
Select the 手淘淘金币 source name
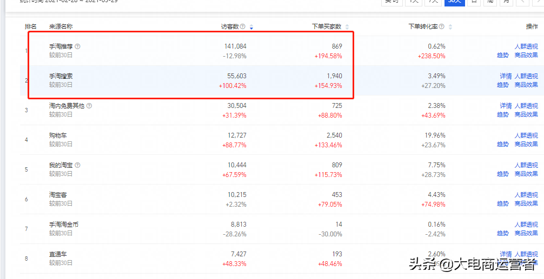coord(64,225)
